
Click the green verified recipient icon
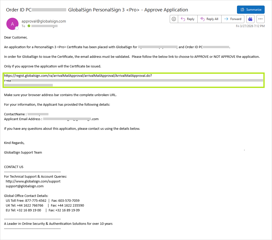pos(29,26)
